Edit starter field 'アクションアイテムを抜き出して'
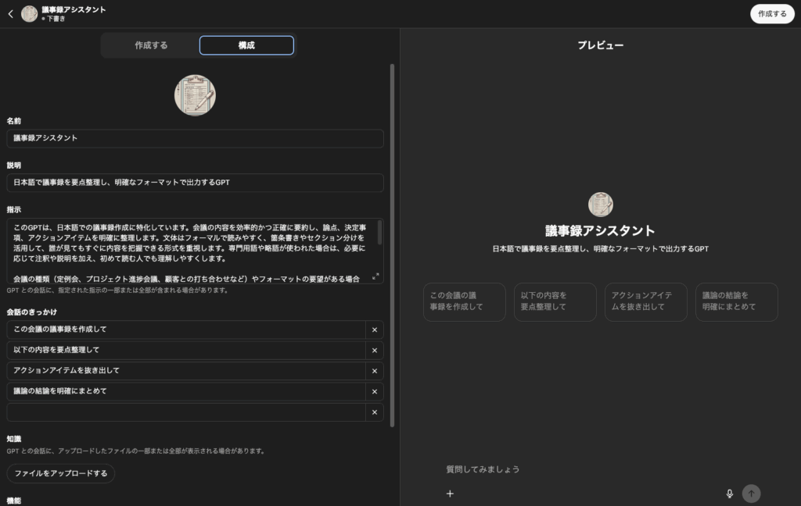The image size is (801, 506). pos(186,371)
